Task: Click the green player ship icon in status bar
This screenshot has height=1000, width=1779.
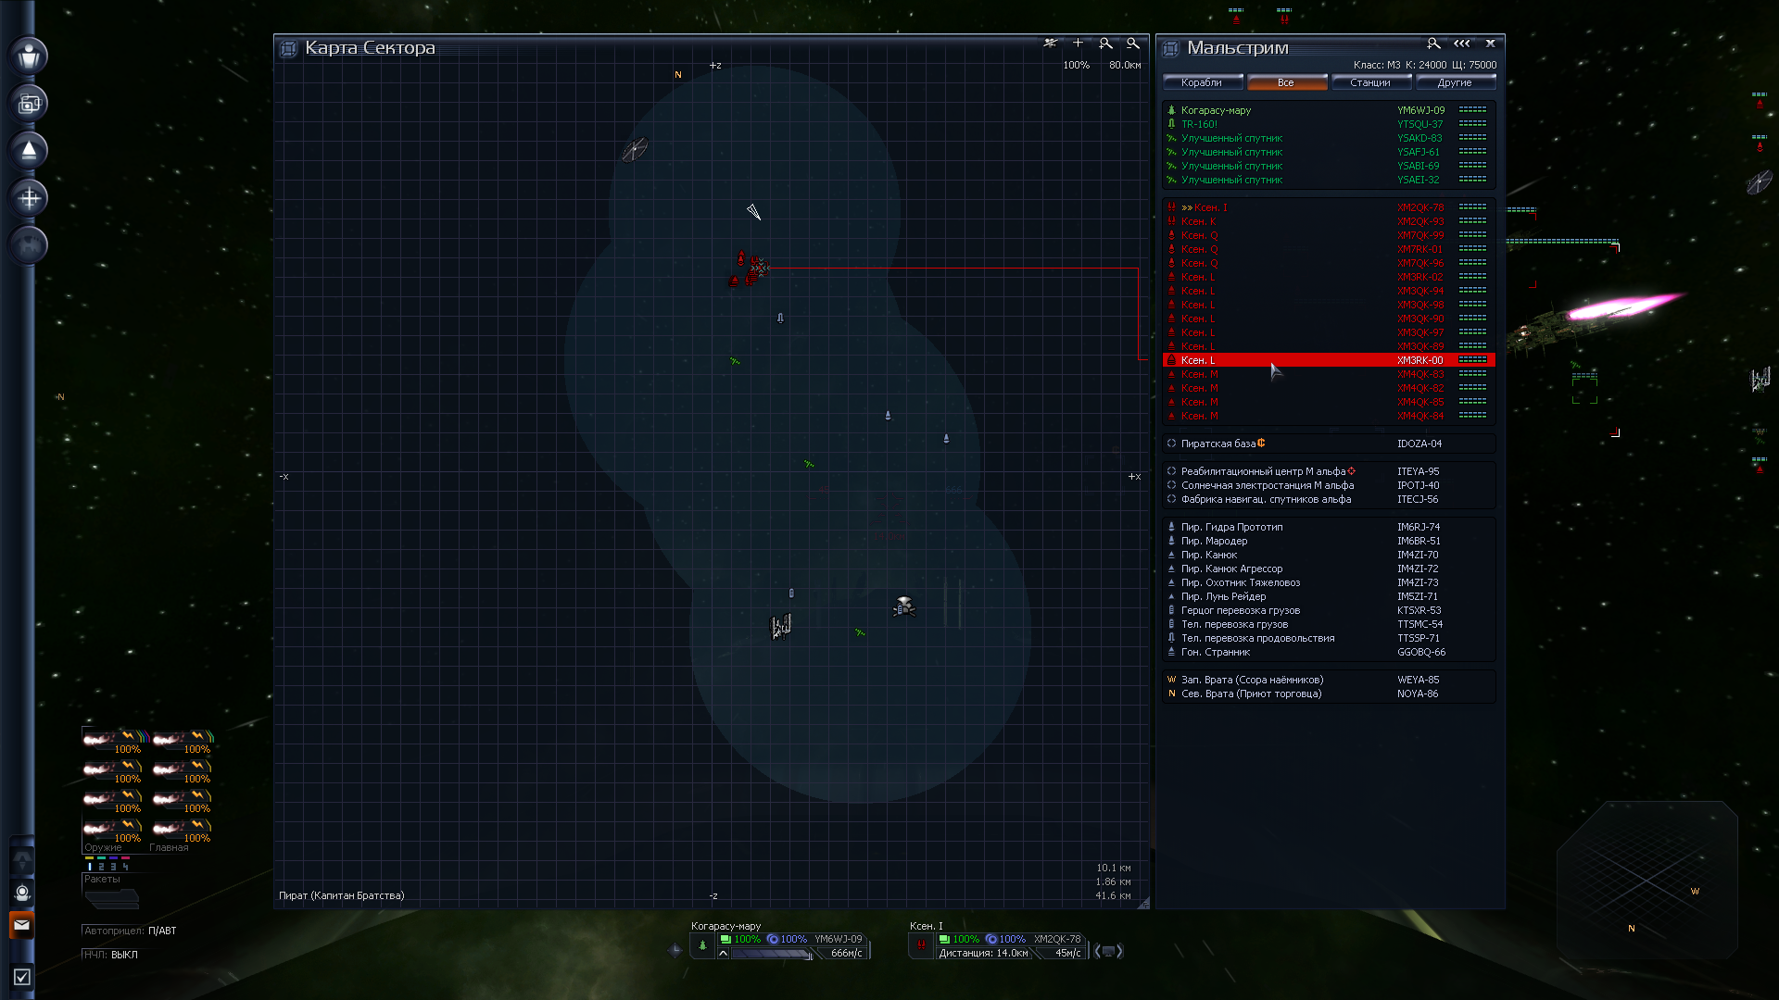Action: [x=702, y=945]
